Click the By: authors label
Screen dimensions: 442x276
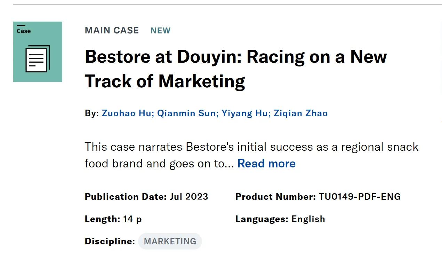(x=92, y=113)
